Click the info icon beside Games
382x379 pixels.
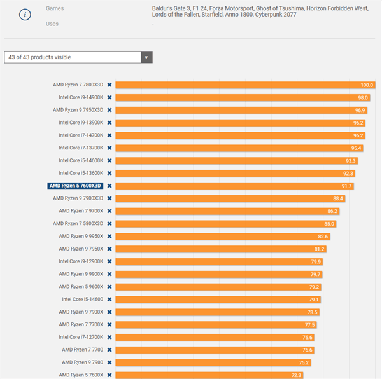25,15
